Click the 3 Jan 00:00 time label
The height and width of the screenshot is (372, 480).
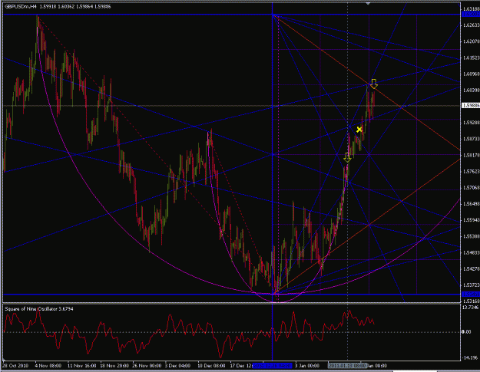[x=307, y=366]
